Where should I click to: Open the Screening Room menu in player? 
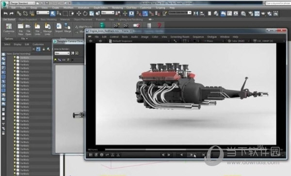[x=179, y=37]
